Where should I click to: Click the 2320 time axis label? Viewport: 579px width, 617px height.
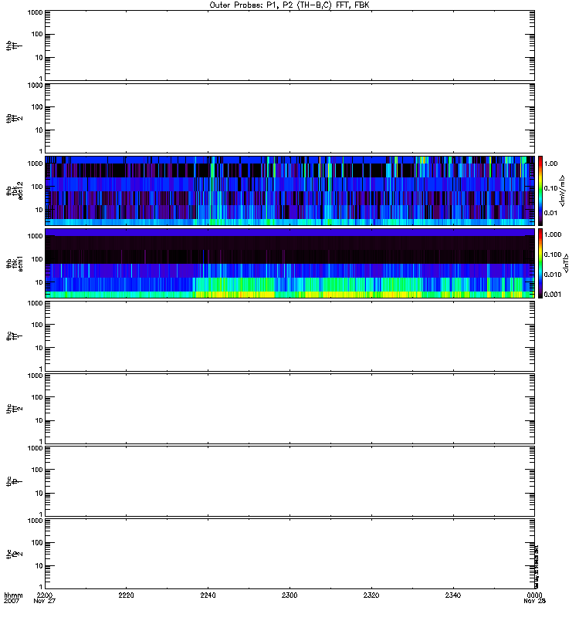[x=371, y=595]
